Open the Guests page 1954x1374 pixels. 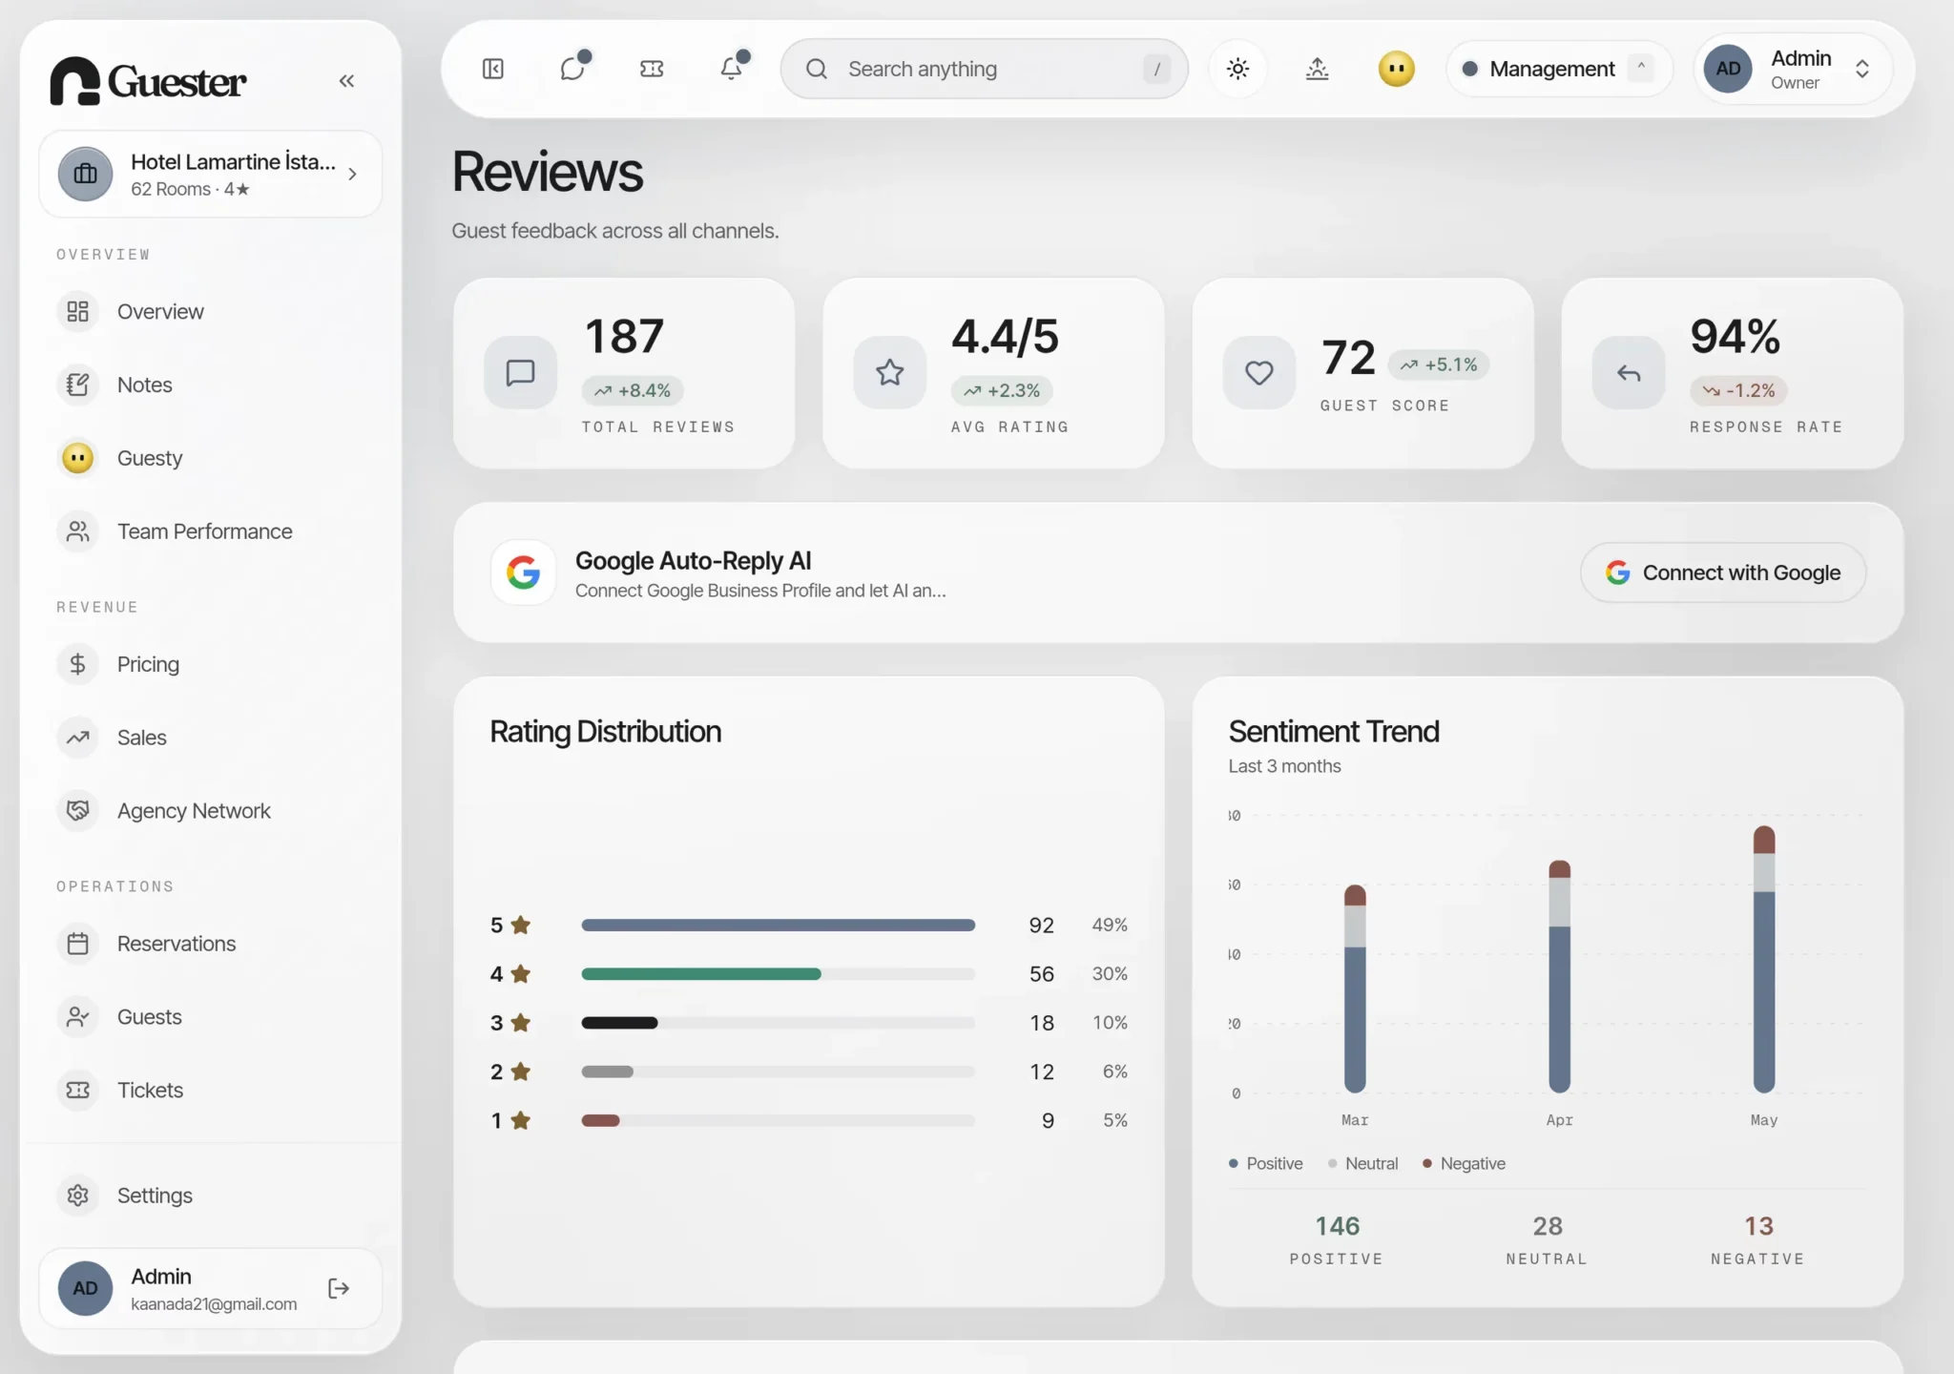pyautogui.click(x=210, y=1017)
